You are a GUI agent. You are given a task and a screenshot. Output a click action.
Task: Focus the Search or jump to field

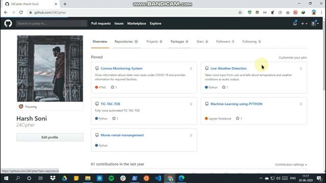pyautogui.click(x=51, y=23)
